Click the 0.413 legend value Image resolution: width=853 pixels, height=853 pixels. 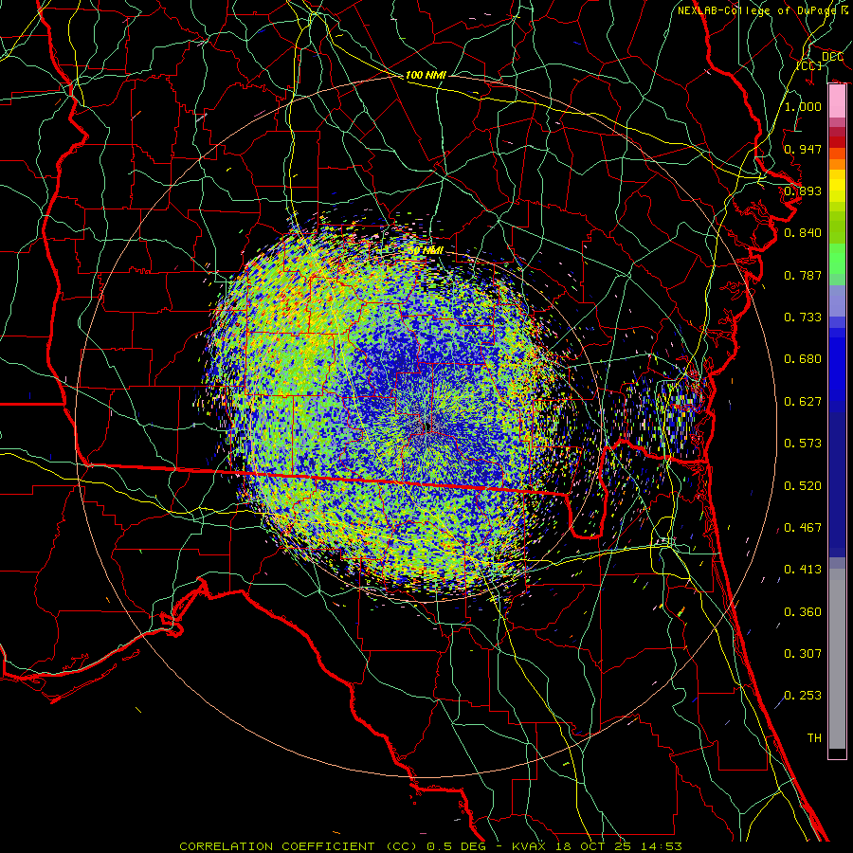click(803, 570)
